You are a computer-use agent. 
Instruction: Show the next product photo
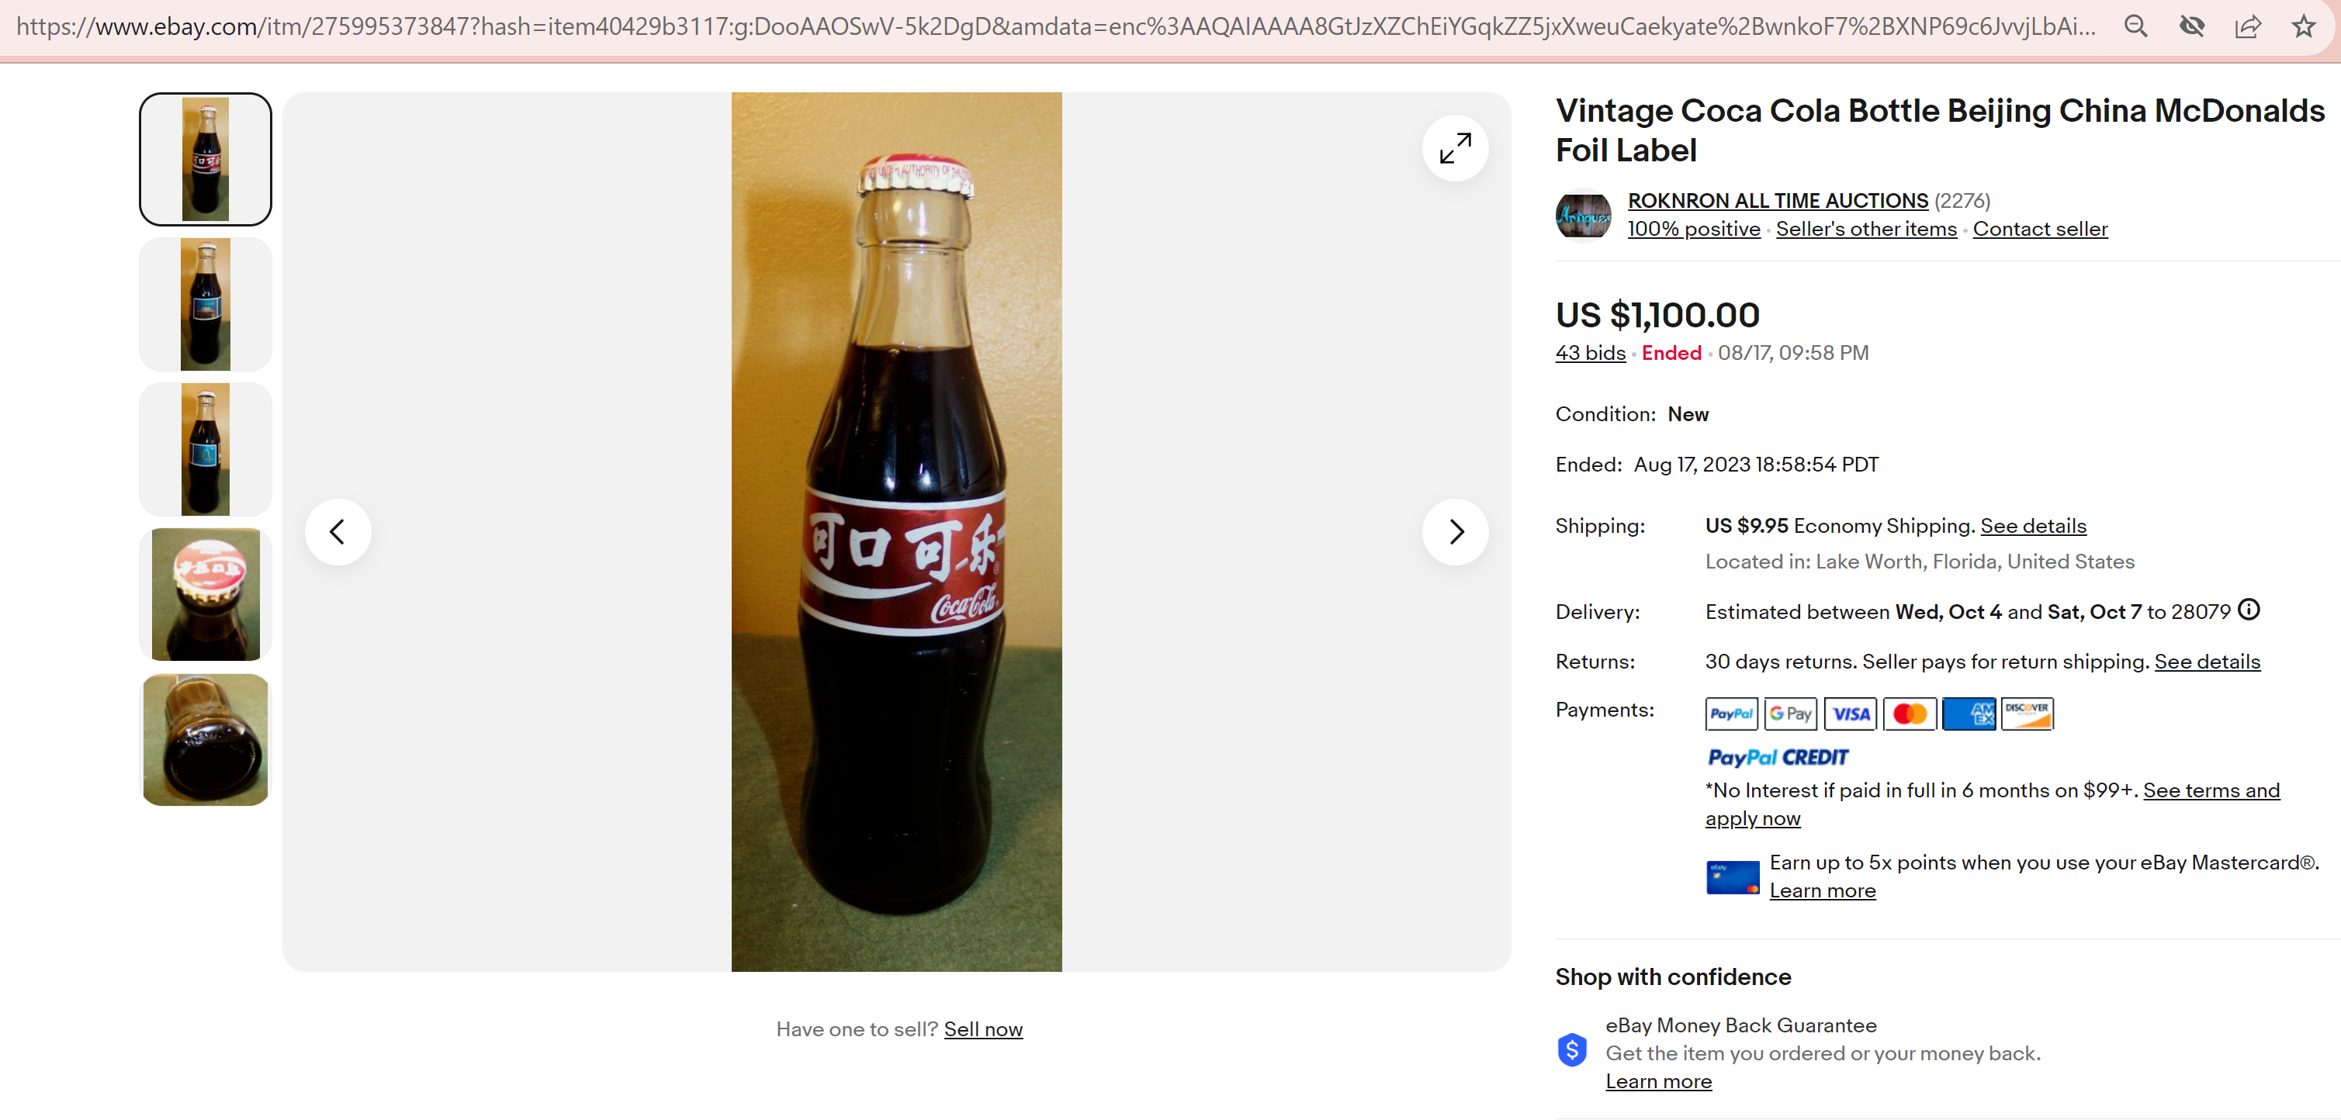coord(1456,531)
